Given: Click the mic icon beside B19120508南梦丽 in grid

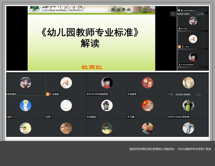Looking at the screenshot, I should 88,94.
